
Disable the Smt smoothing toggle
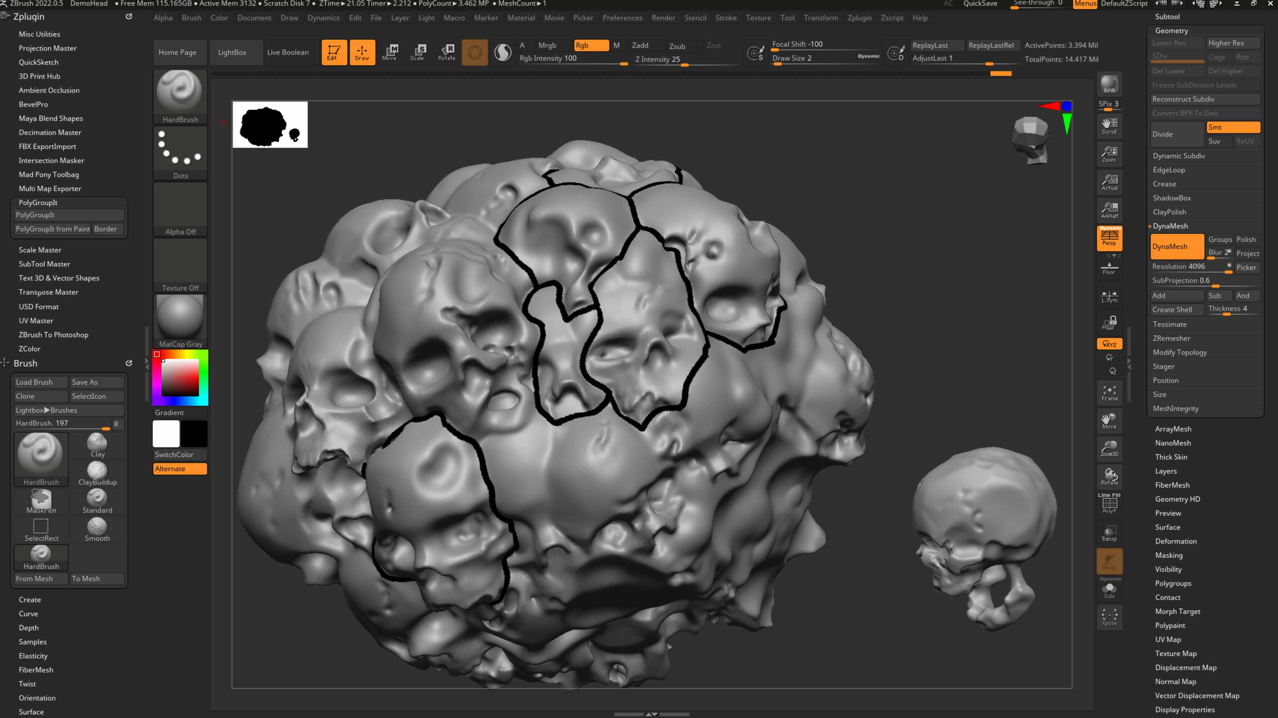click(x=1233, y=127)
